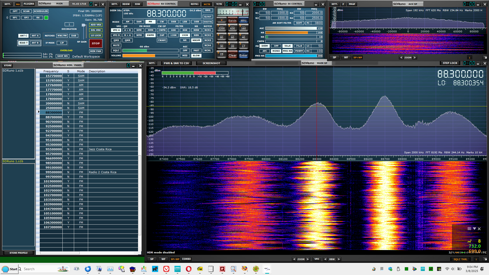This screenshot has width=489, height=275.
Task: Click the hamburger menu icon on waterfall overlay
Action: (469, 229)
